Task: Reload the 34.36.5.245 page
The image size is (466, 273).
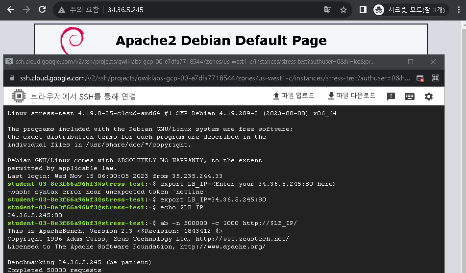Action: pos(42,9)
